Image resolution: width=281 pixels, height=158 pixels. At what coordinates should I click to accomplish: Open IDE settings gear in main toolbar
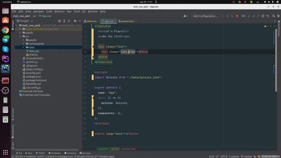tap(278, 16)
